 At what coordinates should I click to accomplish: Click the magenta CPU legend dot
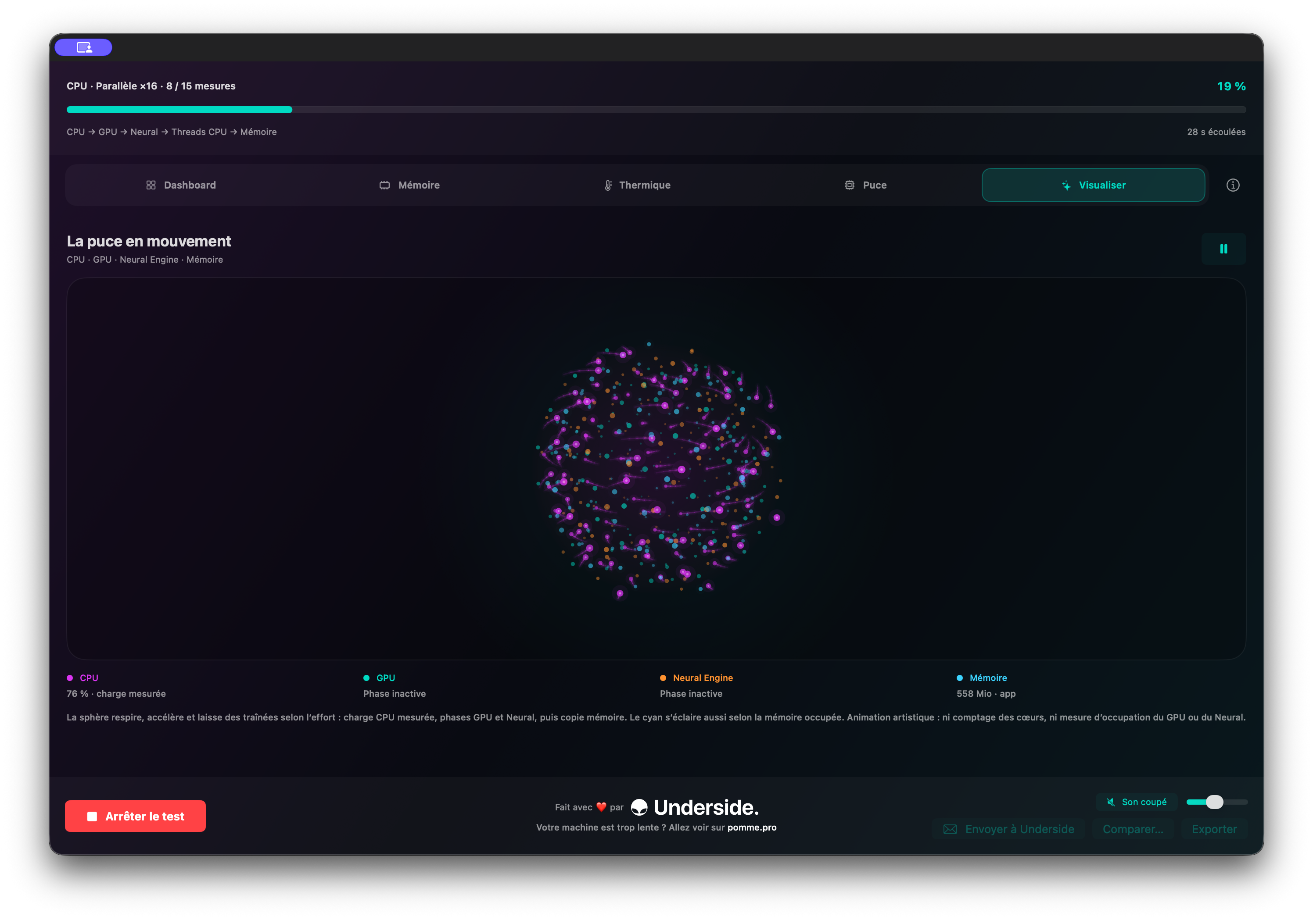[x=70, y=678]
